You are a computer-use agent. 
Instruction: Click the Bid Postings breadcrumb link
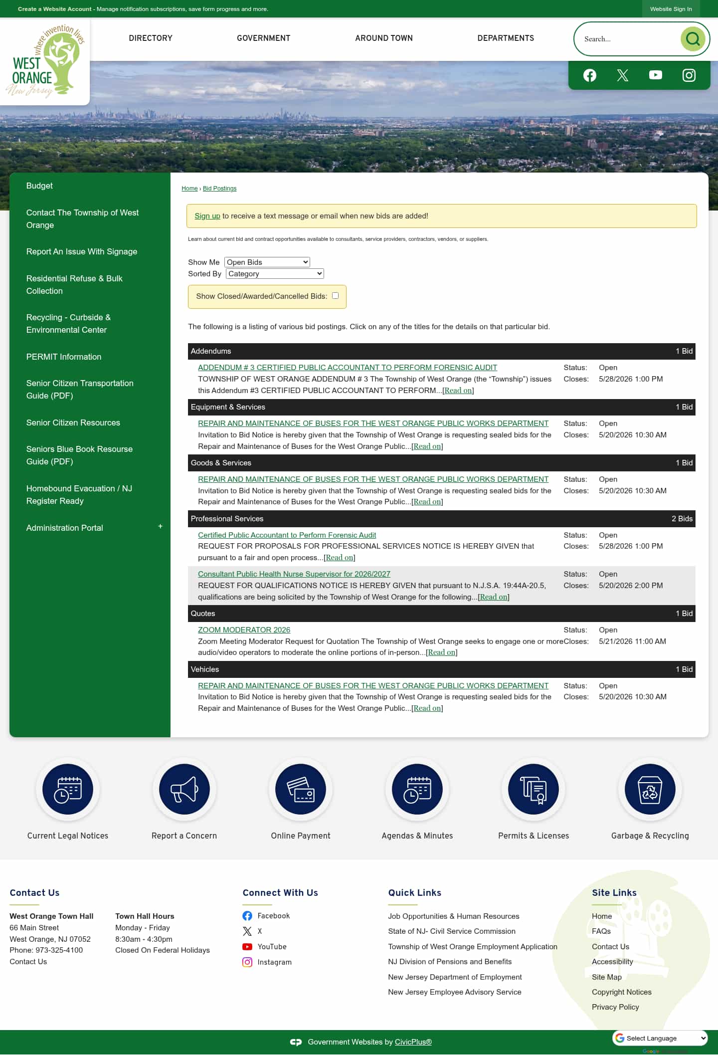[x=220, y=189]
